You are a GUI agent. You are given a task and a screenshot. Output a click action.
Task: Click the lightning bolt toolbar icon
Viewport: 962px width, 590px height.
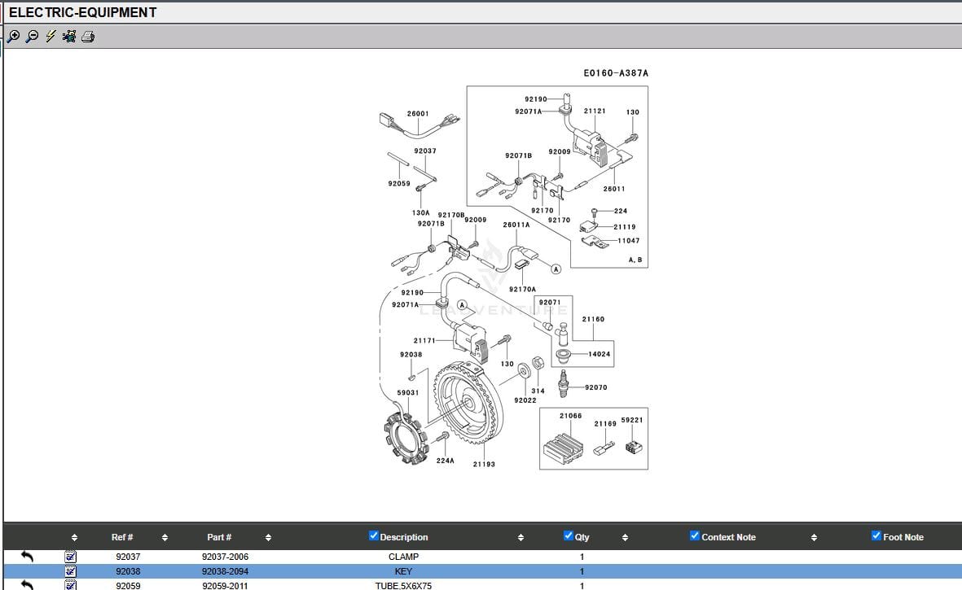tap(51, 36)
